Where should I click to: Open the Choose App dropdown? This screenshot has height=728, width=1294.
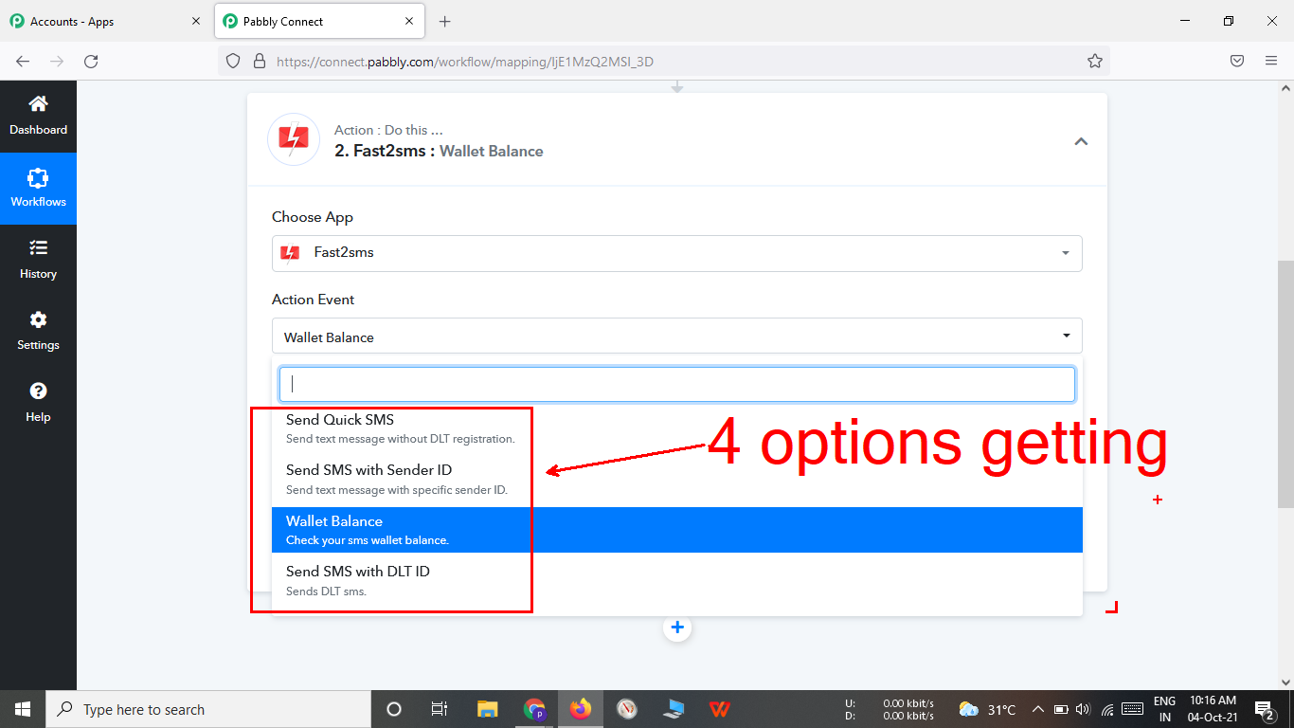676,253
